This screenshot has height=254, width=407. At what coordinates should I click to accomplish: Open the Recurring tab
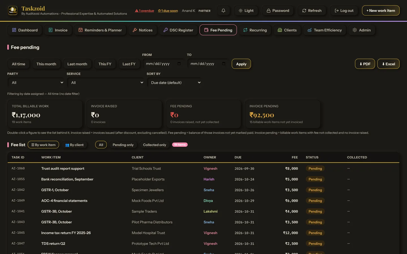[x=255, y=30]
